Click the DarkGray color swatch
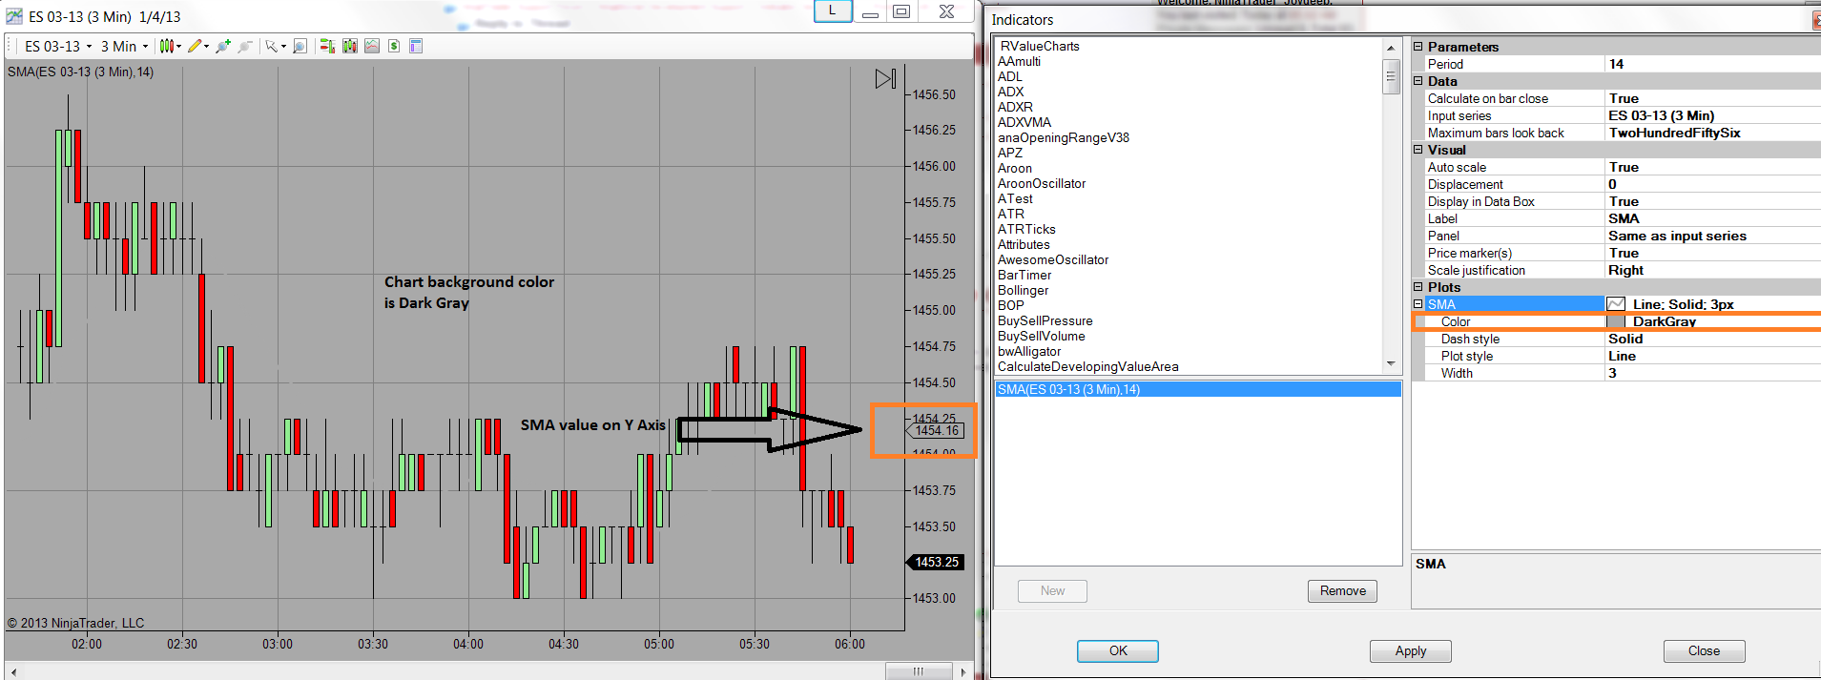This screenshot has height=680, width=1821. pyautogui.click(x=1616, y=321)
